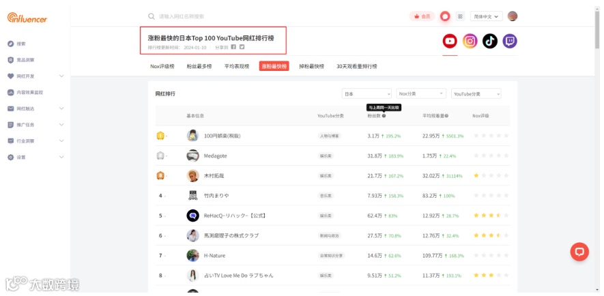Click the 62.4万 follower count
The height and width of the screenshot is (296, 604).
(x=375, y=216)
